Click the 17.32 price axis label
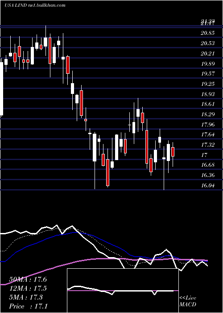Viewport: 223px width, 313px height. coord(208,145)
